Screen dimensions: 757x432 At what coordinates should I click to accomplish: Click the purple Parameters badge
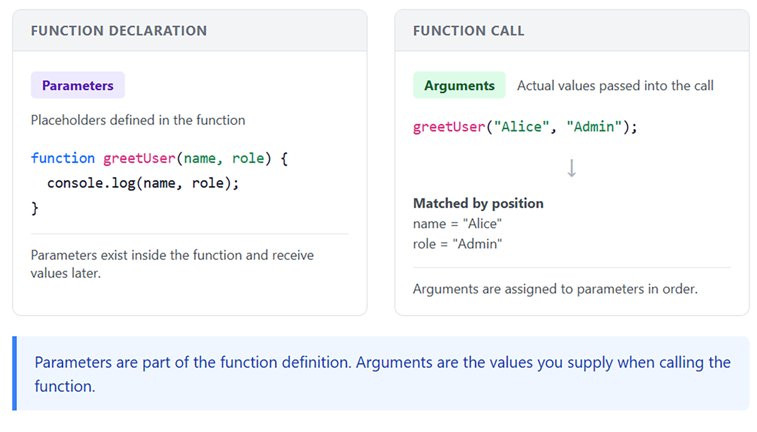click(x=78, y=85)
